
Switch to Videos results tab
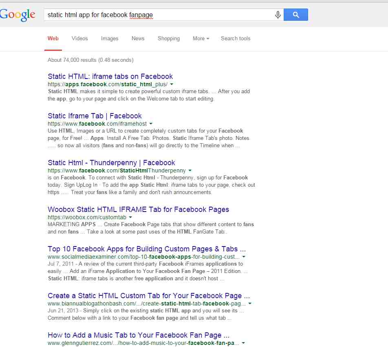[80, 39]
